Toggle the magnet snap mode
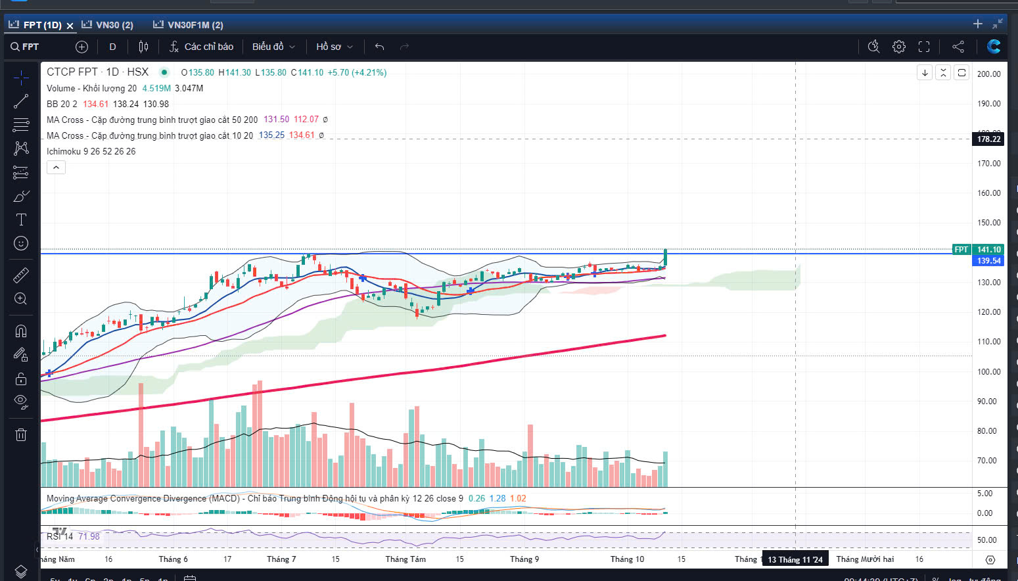This screenshot has width=1018, height=581. pos(21,331)
